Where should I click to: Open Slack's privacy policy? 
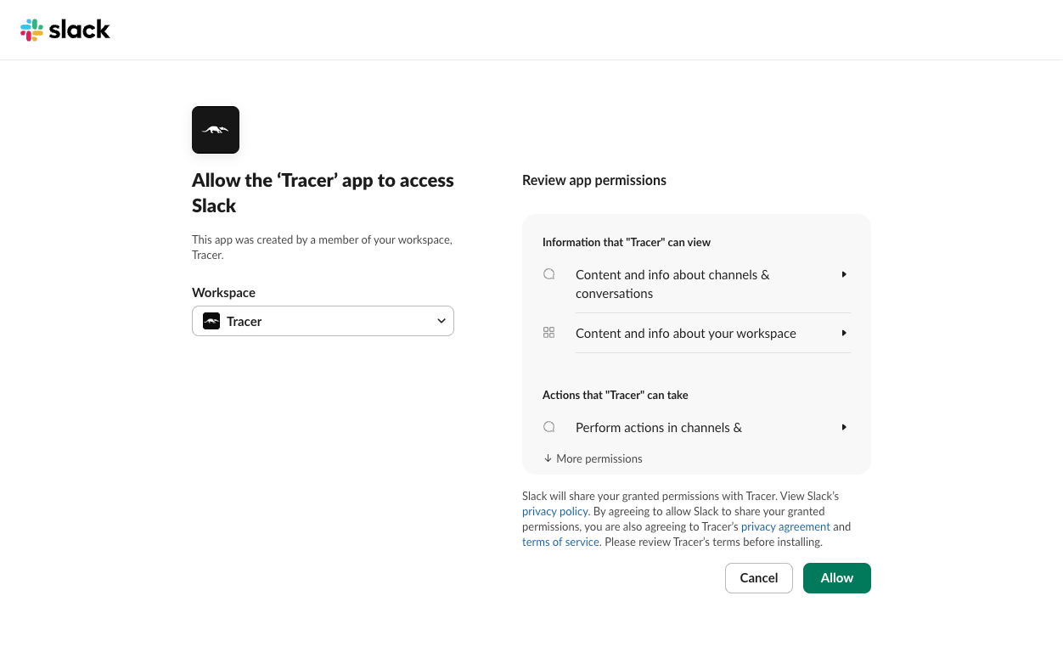coord(554,511)
